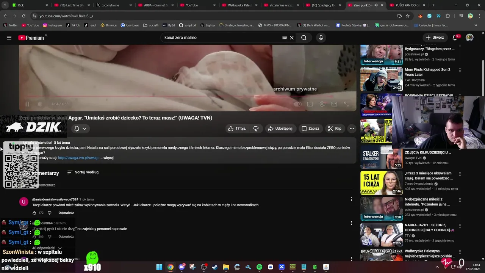Image resolution: width=485 pixels, height=273 pixels.
Task: Run search with the magnifier button
Action: (x=304, y=38)
